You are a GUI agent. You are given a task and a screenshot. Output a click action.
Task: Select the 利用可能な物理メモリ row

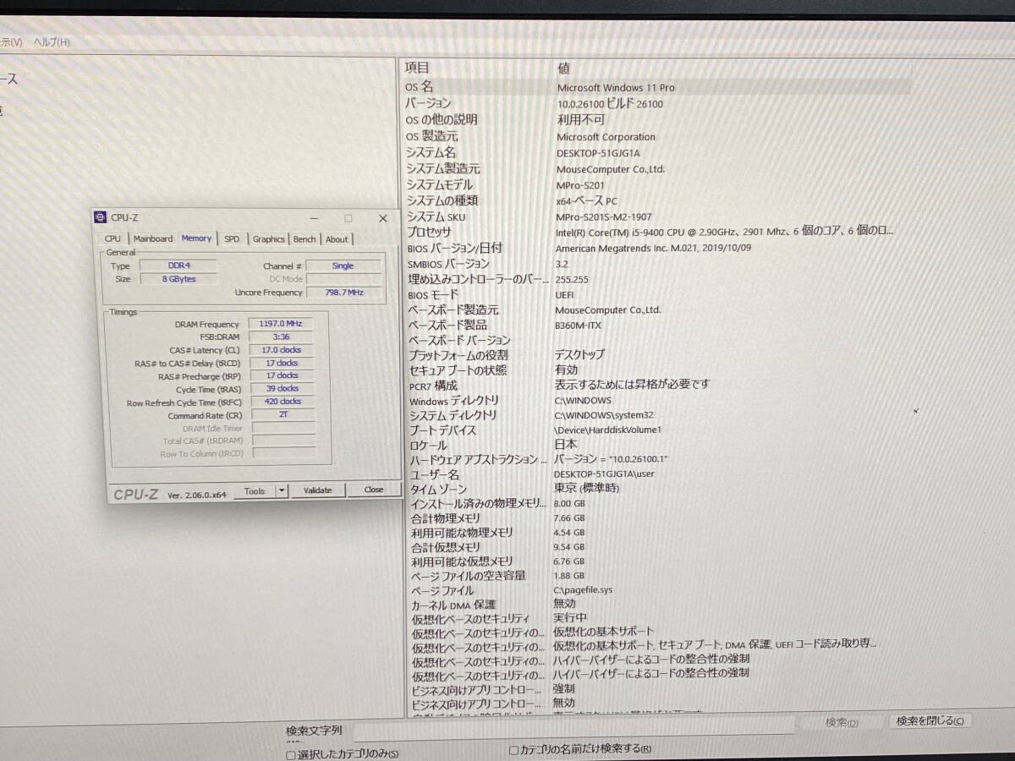[x=657, y=533]
